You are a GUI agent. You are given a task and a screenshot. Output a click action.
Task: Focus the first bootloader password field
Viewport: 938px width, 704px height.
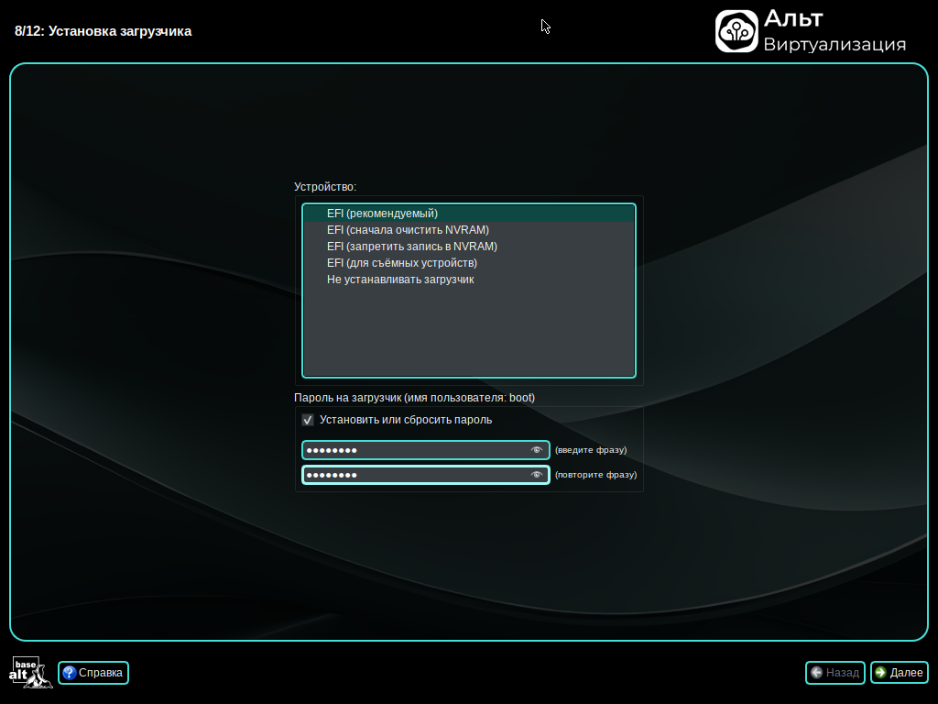[414, 450]
